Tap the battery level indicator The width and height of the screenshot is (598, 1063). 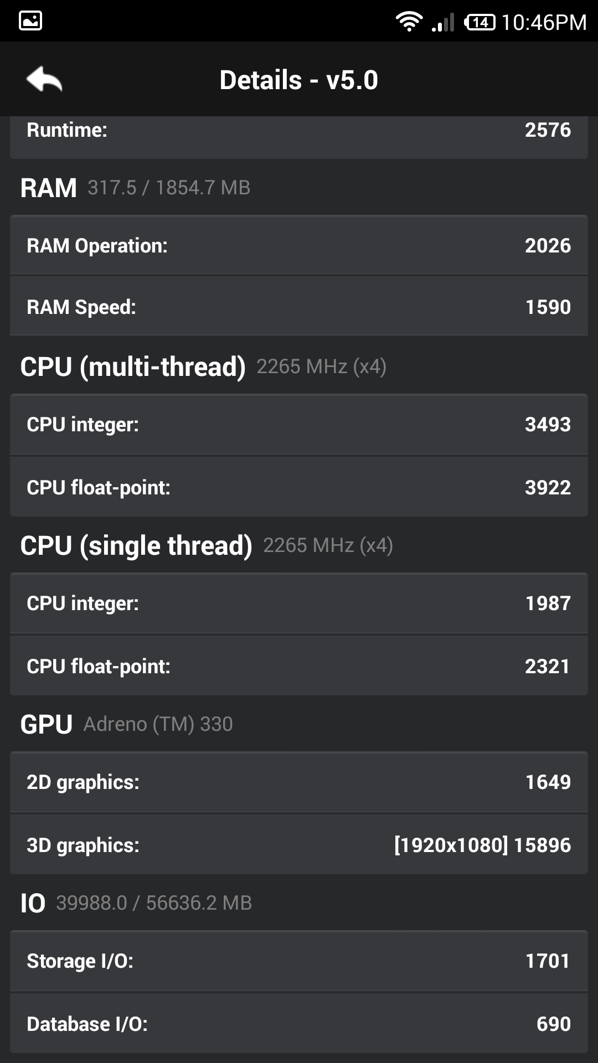point(480,22)
